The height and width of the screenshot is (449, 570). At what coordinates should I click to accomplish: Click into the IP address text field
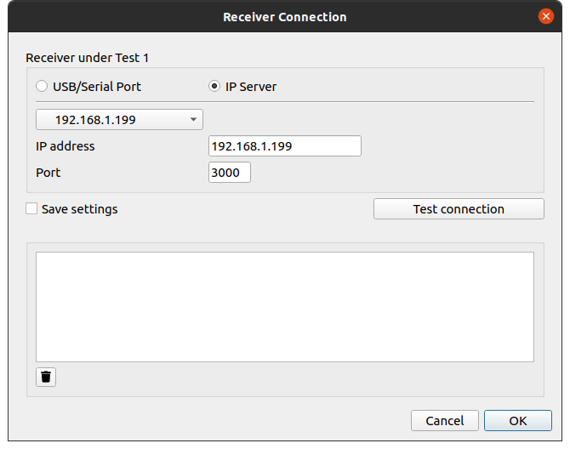284,146
